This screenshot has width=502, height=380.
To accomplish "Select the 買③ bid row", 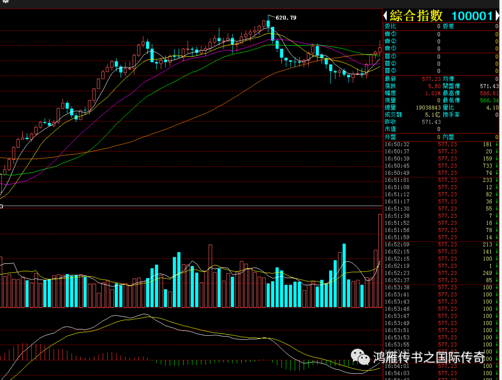I will tap(441, 71).
